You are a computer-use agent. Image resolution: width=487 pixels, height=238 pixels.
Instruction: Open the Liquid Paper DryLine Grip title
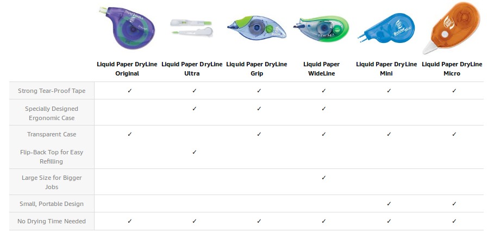(x=257, y=68)
